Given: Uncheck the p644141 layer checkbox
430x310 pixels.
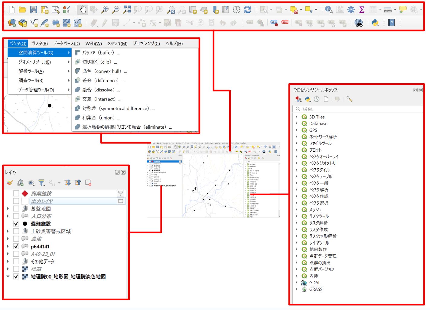Looking at the screenshot, I should point(16,246).
